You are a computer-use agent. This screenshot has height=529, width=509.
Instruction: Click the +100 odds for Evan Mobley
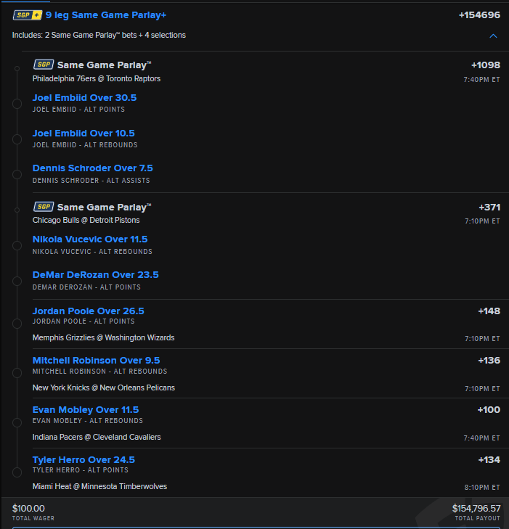click(489, 409)
